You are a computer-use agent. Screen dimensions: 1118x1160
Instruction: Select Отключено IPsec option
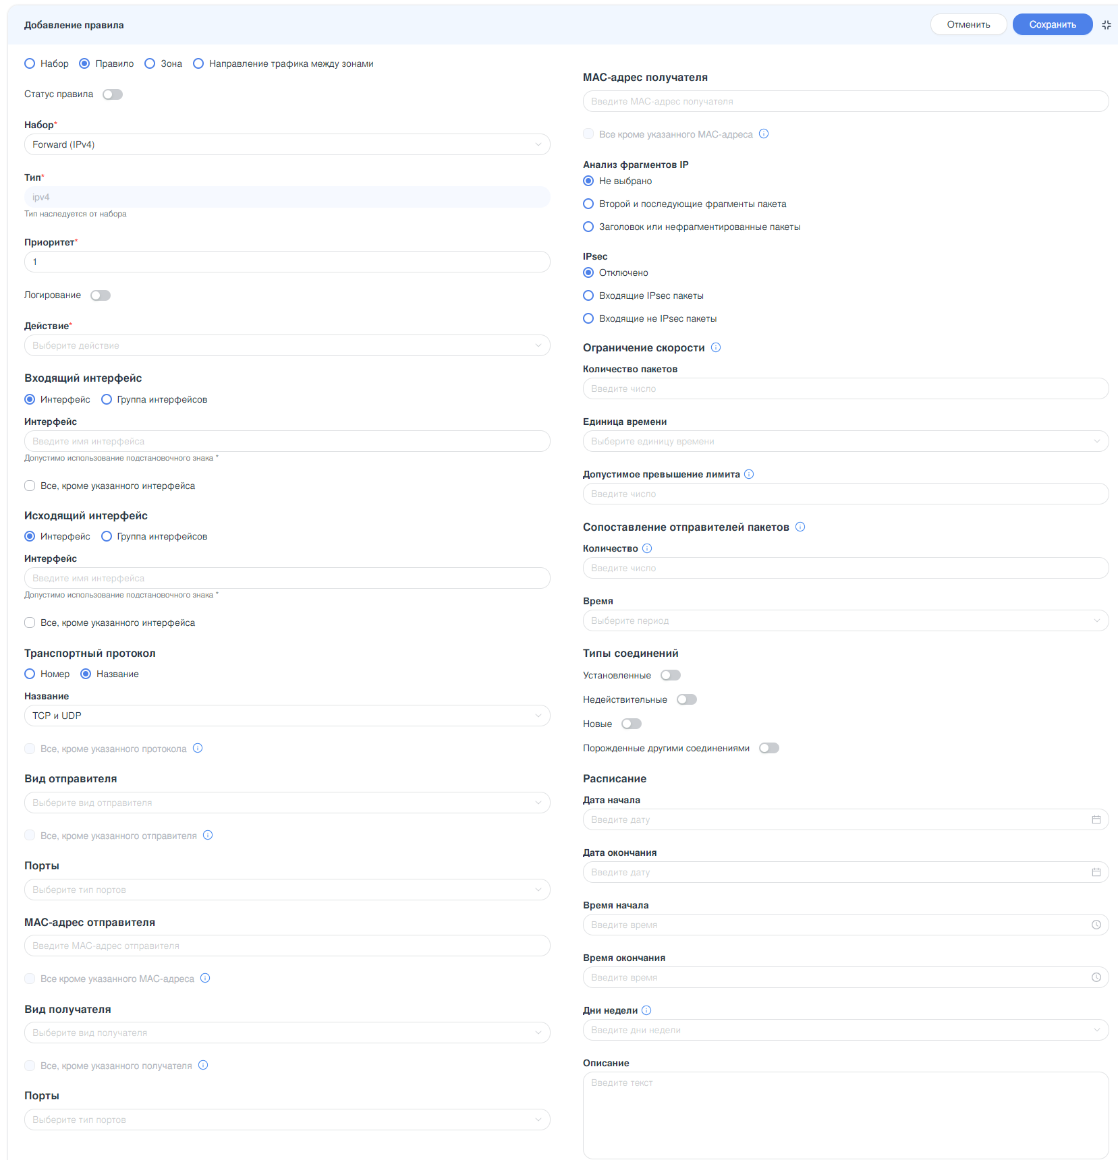pyautogui.click(x=588, y=272)
